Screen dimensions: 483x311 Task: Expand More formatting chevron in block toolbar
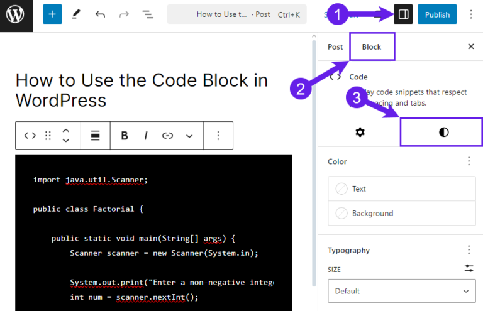click(x=189, y=136)
